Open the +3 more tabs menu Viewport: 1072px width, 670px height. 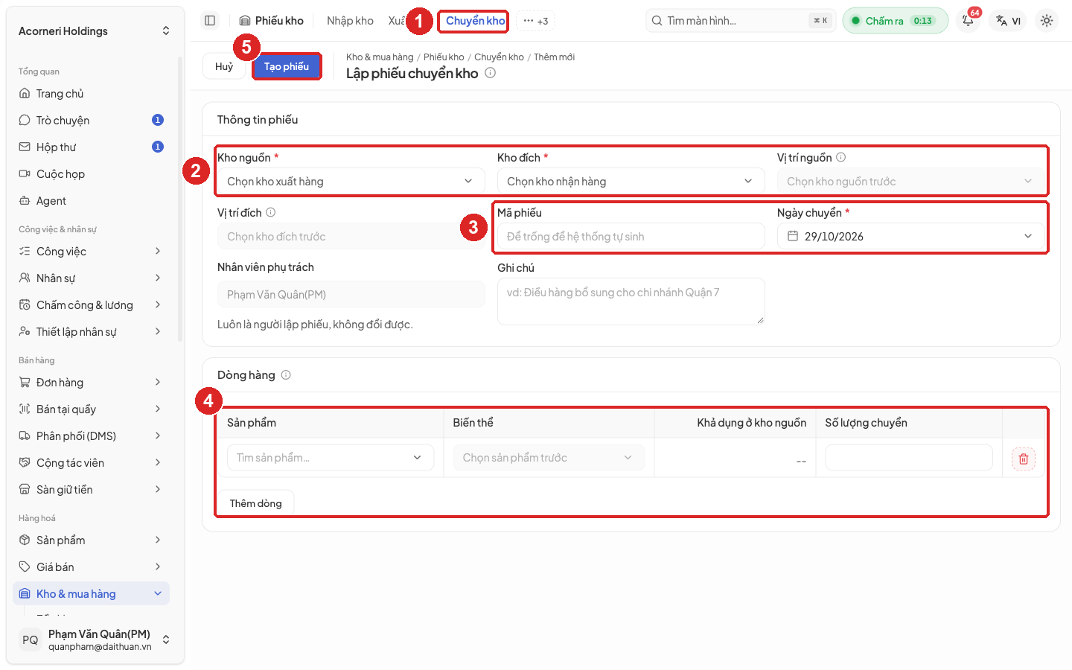pyautogui.click(x=535, y=21)
